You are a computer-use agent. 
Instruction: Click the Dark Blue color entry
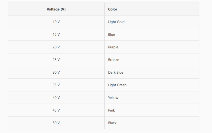click(116, 73)
